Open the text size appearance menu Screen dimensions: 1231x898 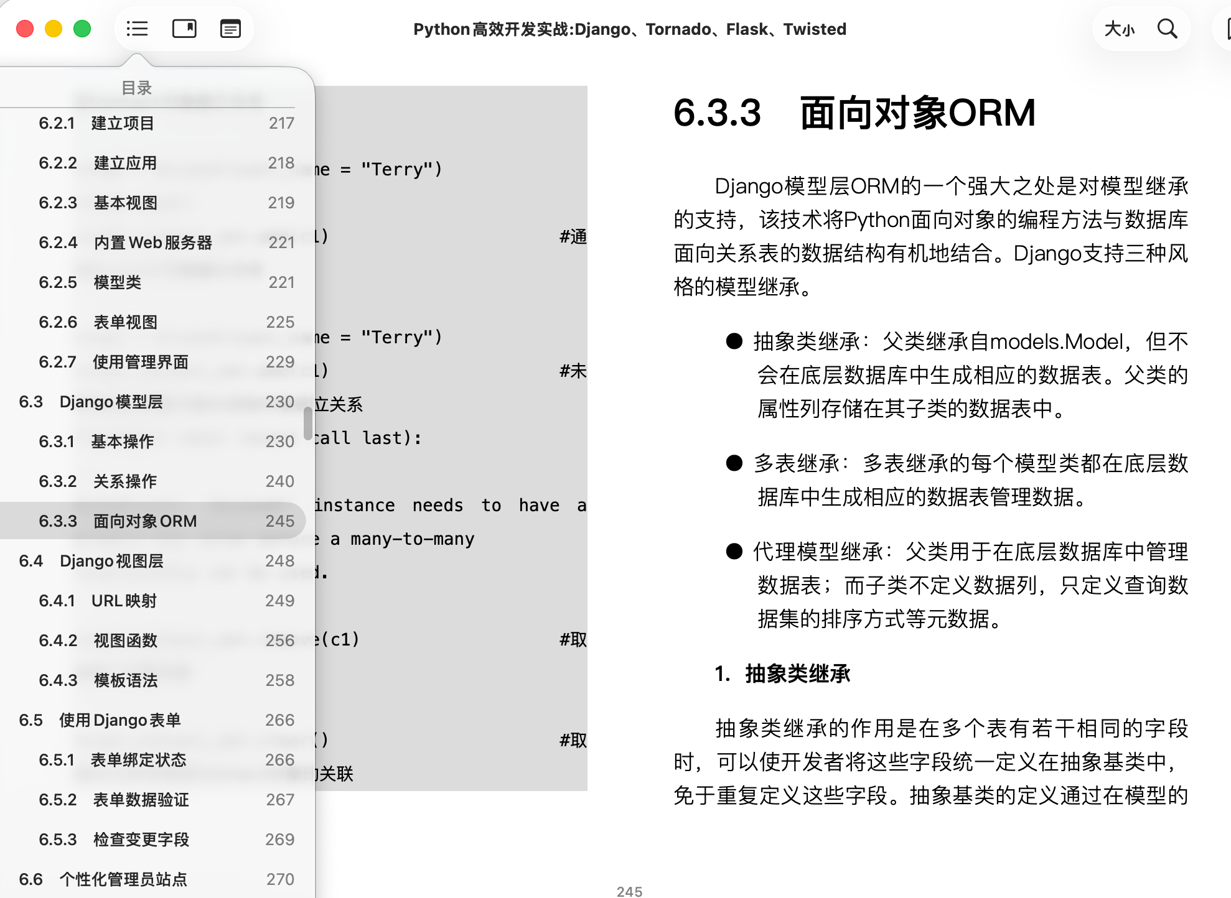coord(1119,29)
